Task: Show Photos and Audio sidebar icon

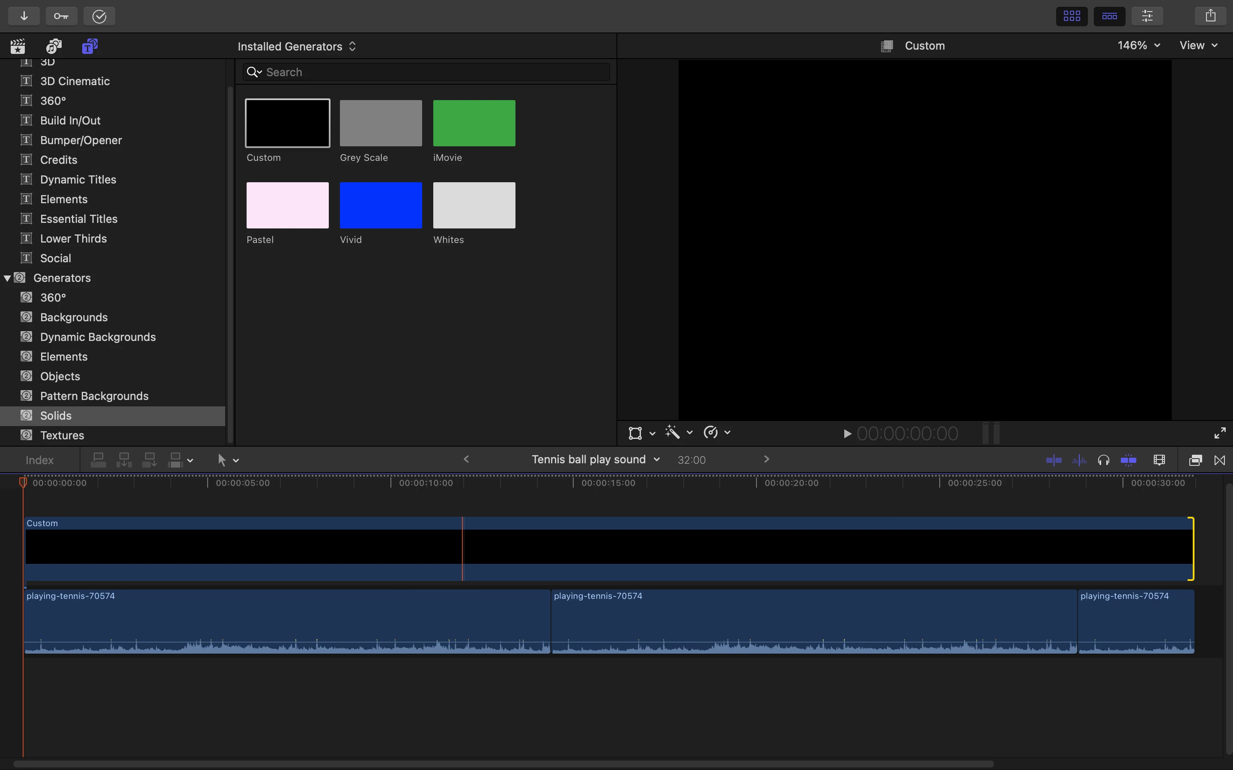Action: (x=54, y=46)
